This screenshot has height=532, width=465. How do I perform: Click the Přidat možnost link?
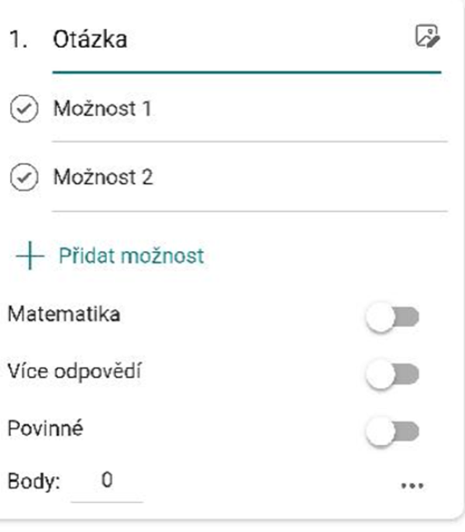tap(131, 255)
